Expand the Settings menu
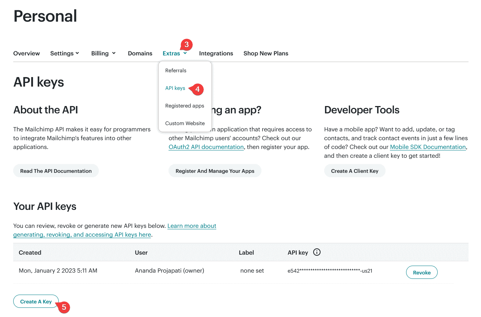481x317 pixels. (x=65, y=53)
